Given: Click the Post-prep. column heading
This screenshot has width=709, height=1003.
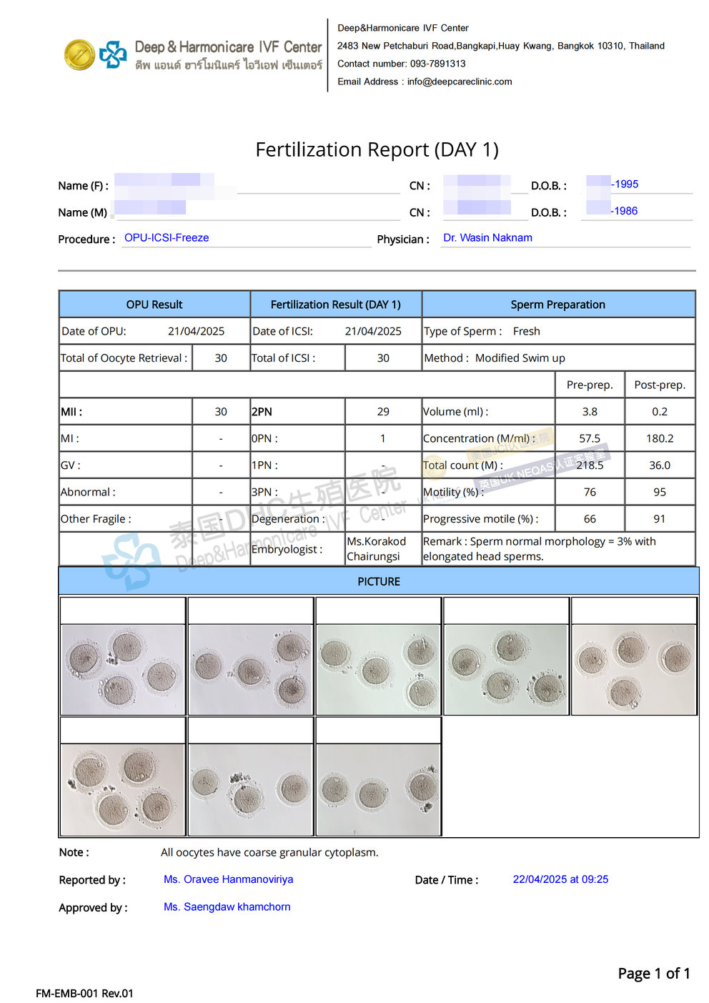Looking at the screenshot, I should (x=659, y=385).
